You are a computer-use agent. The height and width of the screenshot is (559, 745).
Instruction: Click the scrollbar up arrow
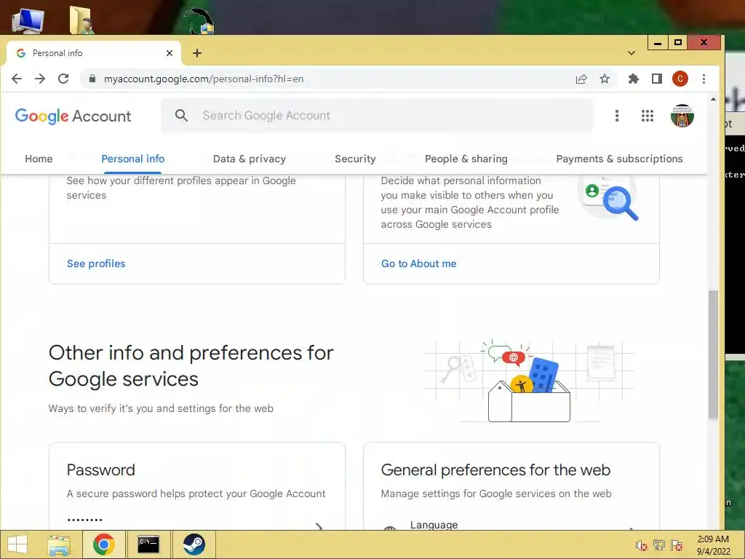click(713, 99)
